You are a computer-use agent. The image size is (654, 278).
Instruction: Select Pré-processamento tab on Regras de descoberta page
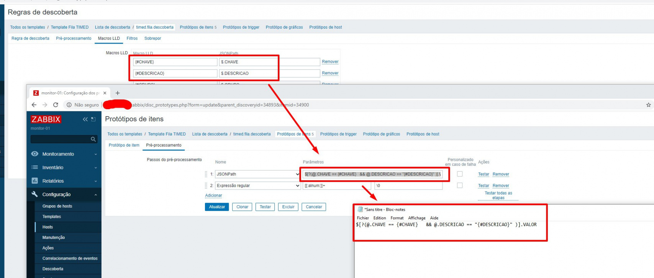pyautogui.click(x=74, y=38)
